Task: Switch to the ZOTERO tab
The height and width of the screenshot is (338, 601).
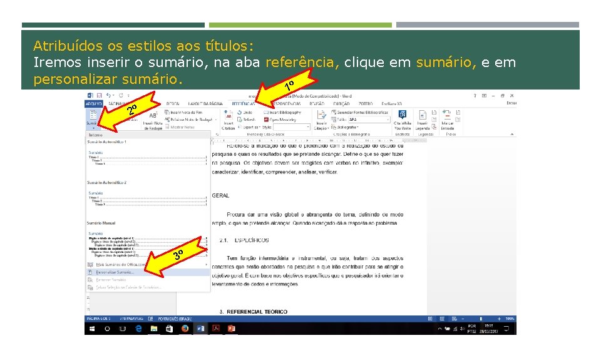Action: pos(365,104)
